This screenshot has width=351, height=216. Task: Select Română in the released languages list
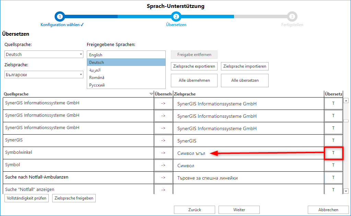pos(126,78)
